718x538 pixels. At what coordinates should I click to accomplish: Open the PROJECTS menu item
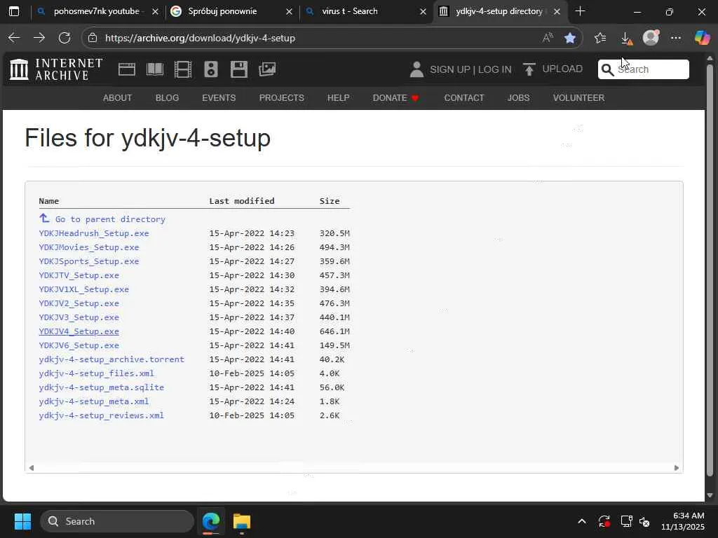282,98
